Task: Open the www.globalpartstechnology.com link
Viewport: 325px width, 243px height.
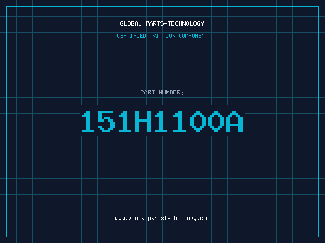Action: pos(162,218)
